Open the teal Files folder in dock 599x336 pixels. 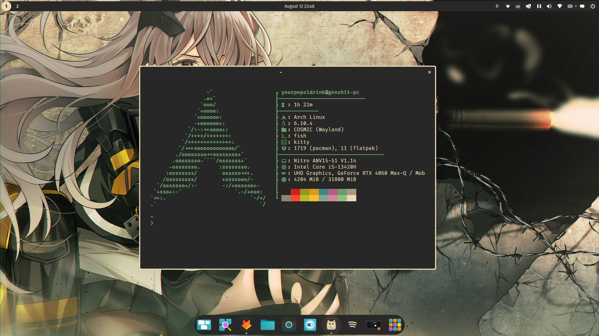point(268,325)
